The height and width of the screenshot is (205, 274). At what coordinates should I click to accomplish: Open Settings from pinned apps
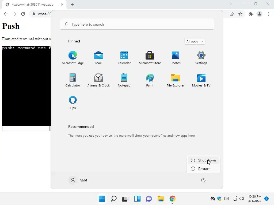[x=201, y=58]
